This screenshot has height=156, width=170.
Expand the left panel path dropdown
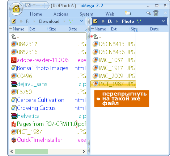click(x=82, y=21)
